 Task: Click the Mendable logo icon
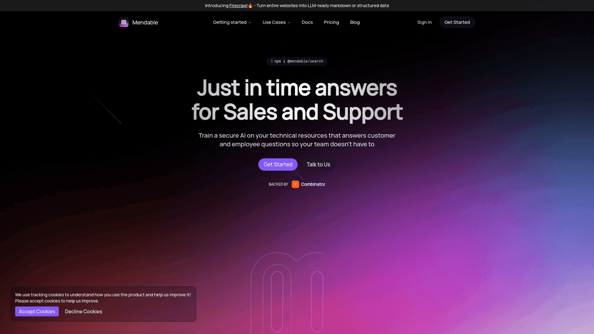click(124, 22)
